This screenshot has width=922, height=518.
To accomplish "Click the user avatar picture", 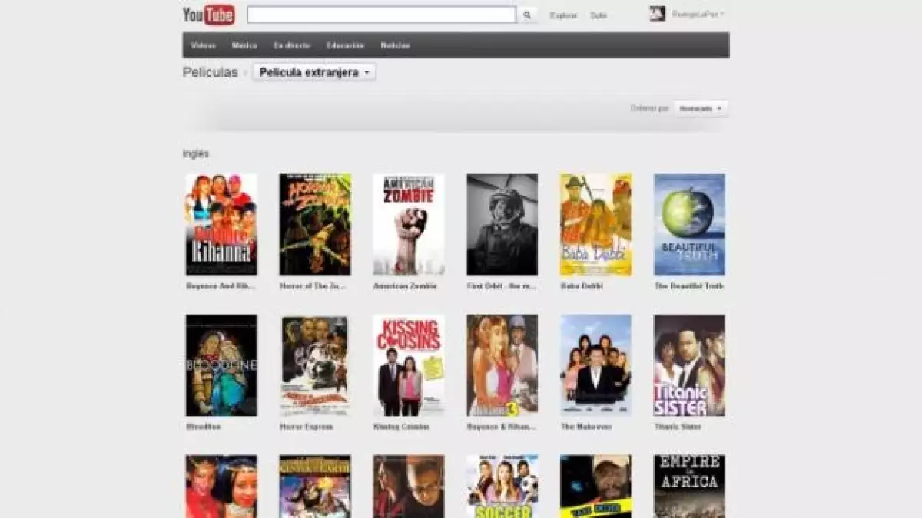I will pyautogui.click(x=657, y=14).
